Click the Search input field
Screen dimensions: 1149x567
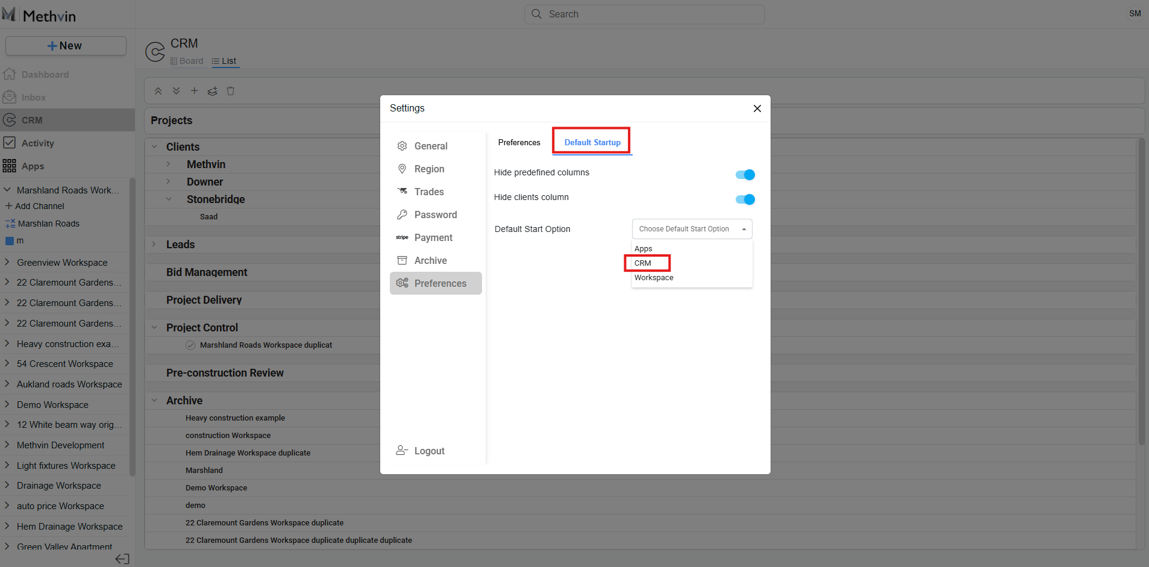point(645,14)
